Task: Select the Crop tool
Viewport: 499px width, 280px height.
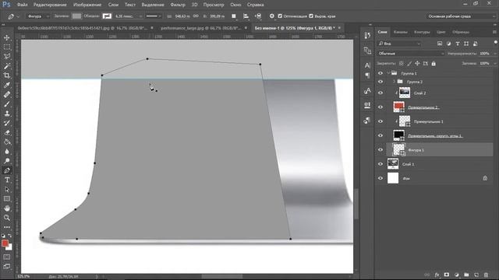Action: 7,75
